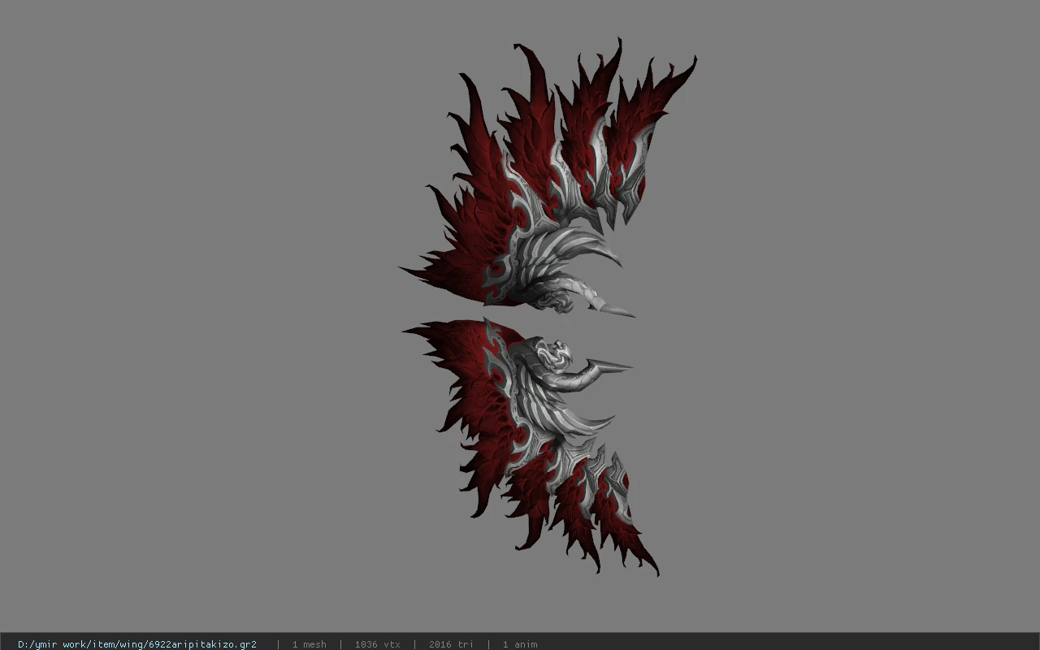Click the "1 anim" status entry
The width and height of the screenshot is (1040, 650).
tap(520, 644)
